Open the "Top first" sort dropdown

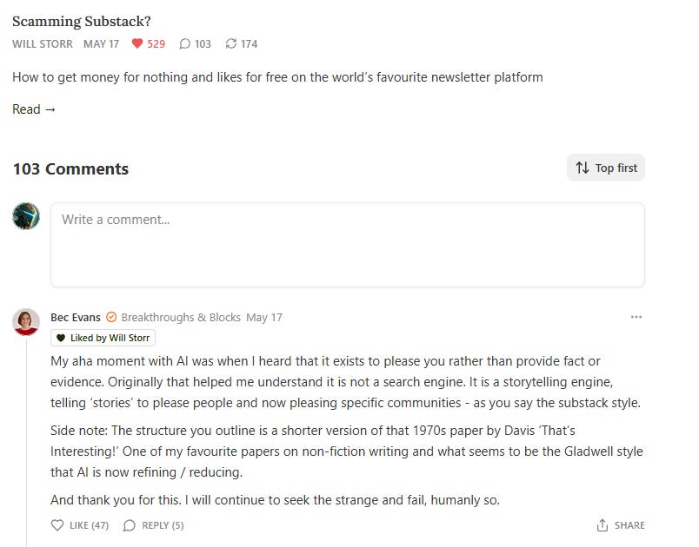point(605,167)
